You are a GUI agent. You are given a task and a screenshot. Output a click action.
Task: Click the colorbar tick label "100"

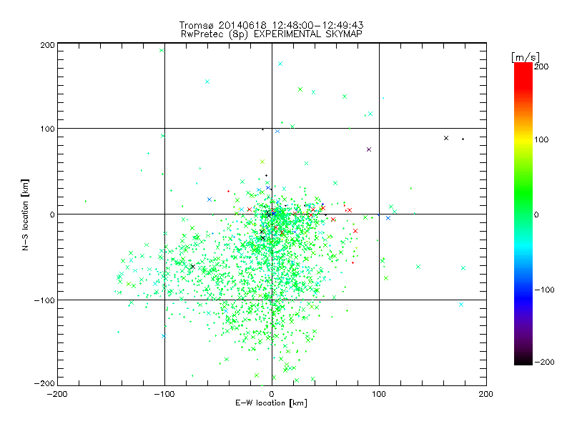(x=541, y=139)
